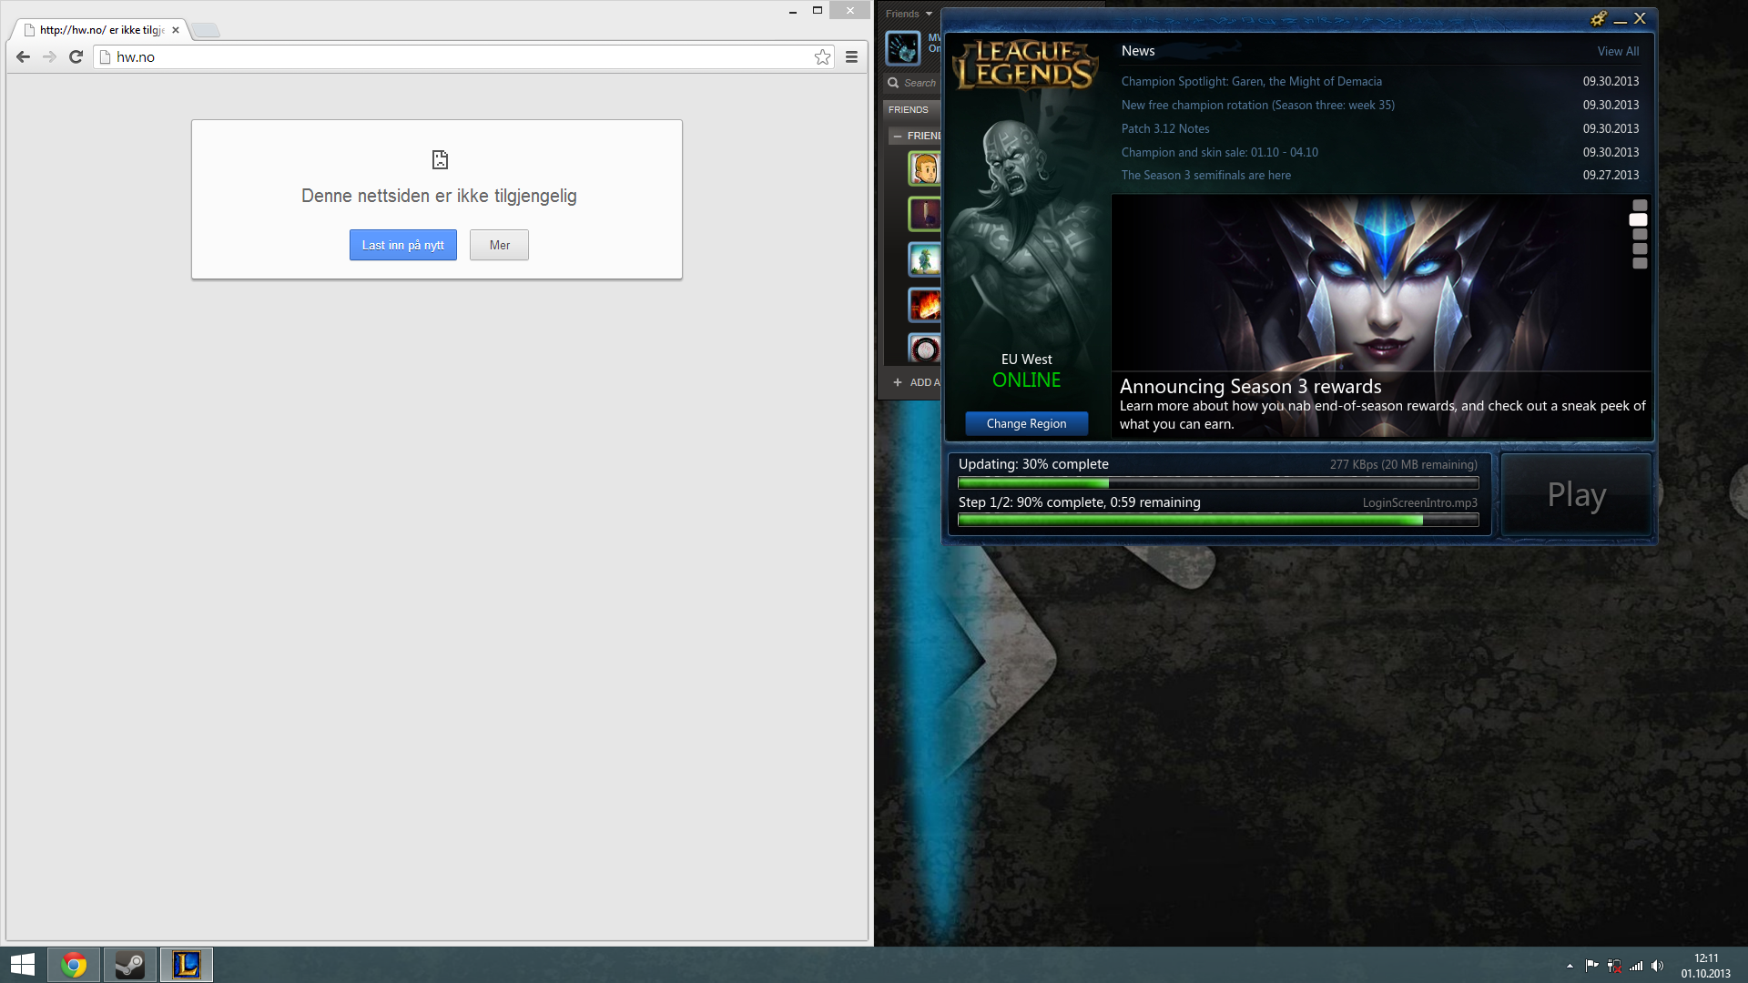The width and height of the screenshot is (1748, 983).
Task: Click the battery power tray icon
Action: (x=1614, y=966)
